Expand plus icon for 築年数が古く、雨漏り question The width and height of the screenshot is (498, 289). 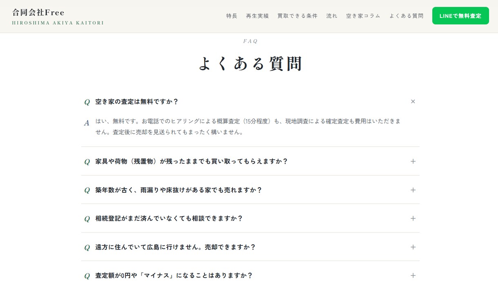click(x=413, y=190)
